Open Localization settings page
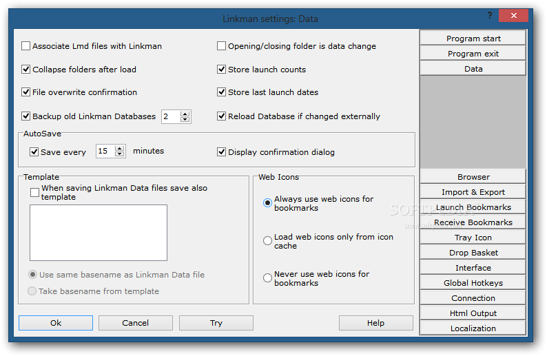Screen dimensions: 547x356 click(473, 328)
